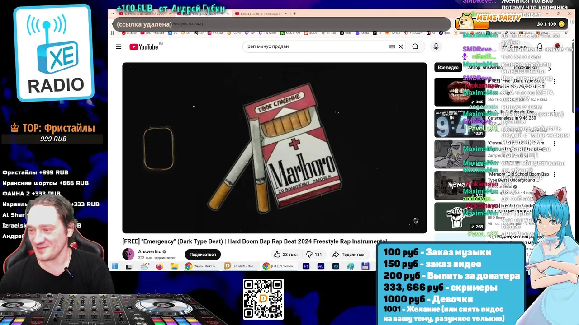The width and height of the screenshot is (579, 325).
Task: Click the magnifier search button
Action: 415,46
